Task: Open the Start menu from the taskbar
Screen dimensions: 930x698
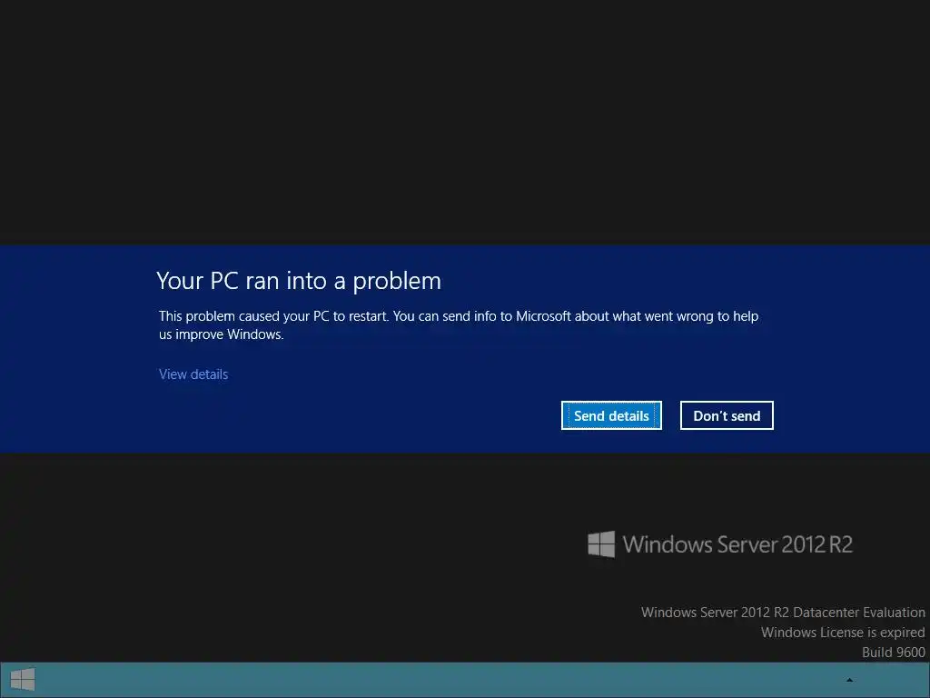Action: coord(23,680)
